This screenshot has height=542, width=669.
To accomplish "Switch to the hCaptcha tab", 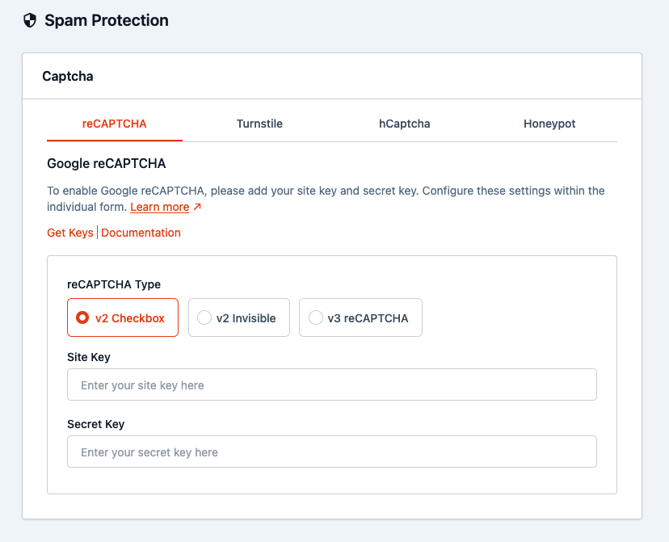I will tap(405, 124).
